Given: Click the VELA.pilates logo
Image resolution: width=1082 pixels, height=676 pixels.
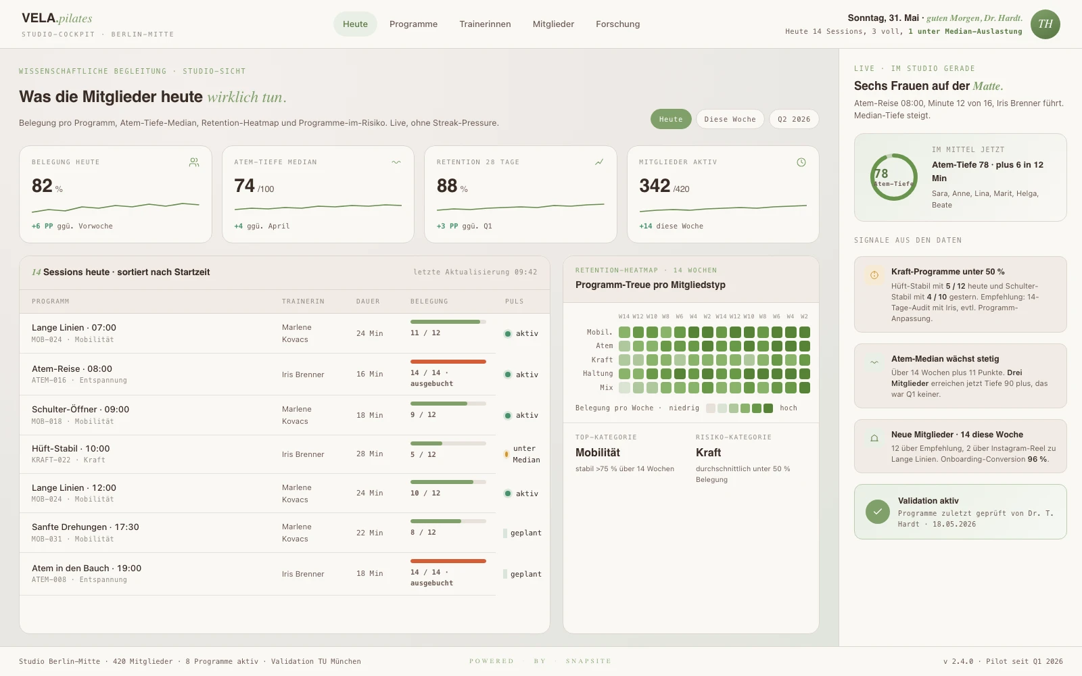Looking at the screenshot, I should [x=57, y=18].
